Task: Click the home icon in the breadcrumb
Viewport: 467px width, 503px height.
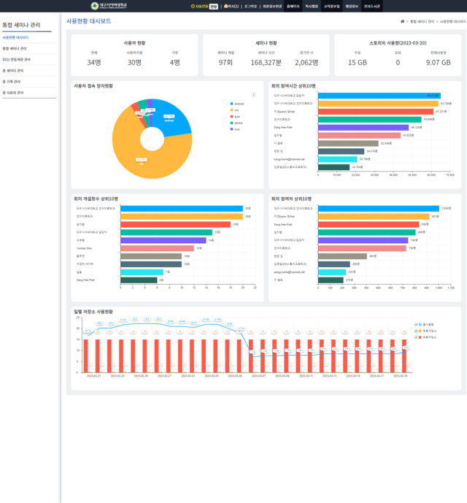Action: (402, 22)
